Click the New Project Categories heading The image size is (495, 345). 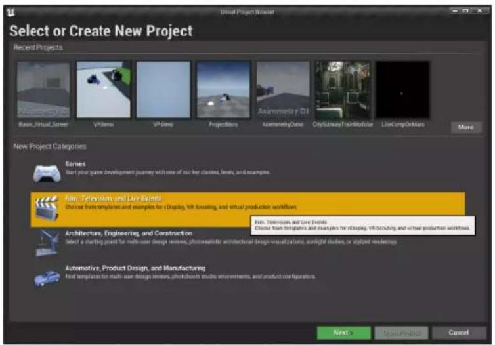50,146
